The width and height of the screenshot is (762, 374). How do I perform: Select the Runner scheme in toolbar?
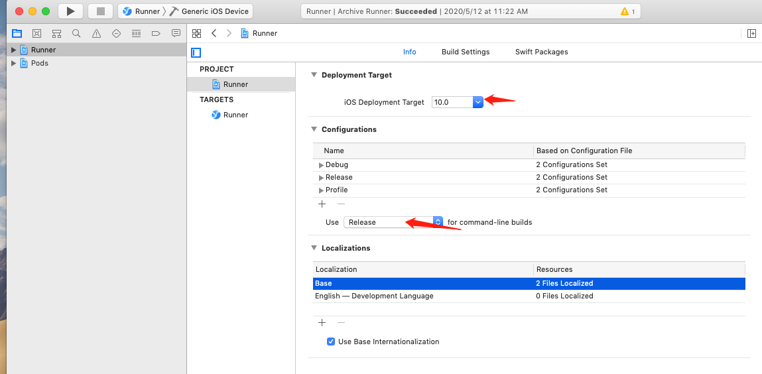[x=141, y=11]
